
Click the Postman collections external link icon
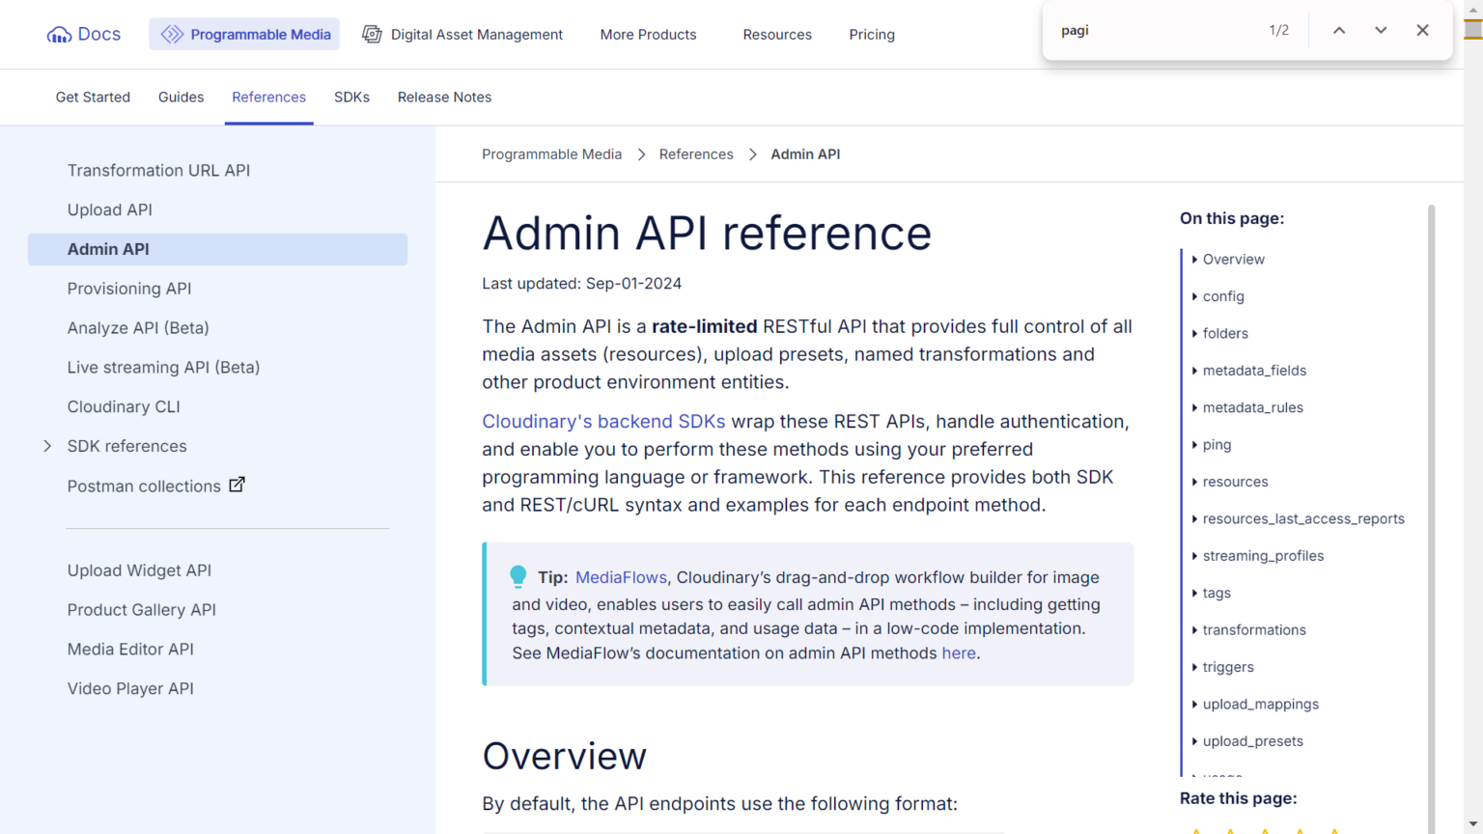[x=237, y=485]
